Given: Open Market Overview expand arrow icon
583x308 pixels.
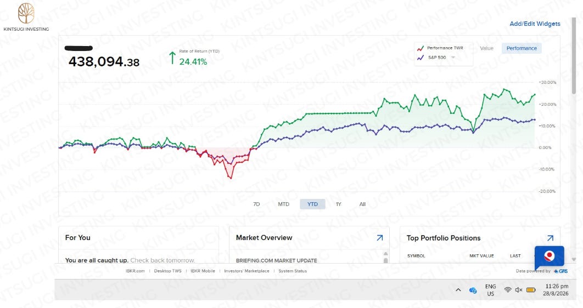Looking at the screenshot, I should [x=380, y=238].
